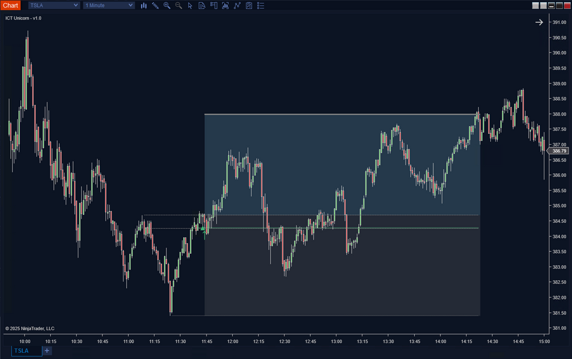Open the chart Properties list icon

(x=261, y=5)
